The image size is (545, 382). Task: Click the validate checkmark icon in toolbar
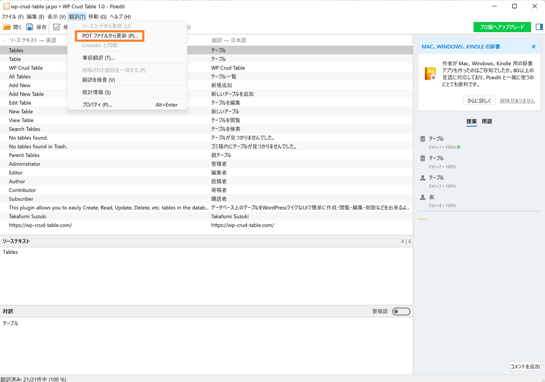(57, 27)
